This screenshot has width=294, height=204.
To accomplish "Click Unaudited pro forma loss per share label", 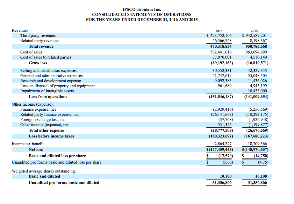I will click(x=57, y=162).
